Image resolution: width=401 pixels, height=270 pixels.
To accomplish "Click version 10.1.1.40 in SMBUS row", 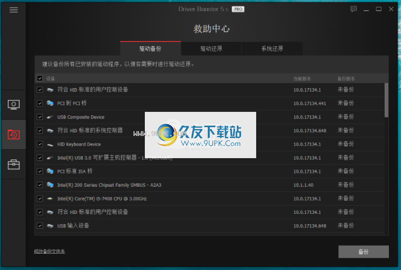I will pos(303,185).
